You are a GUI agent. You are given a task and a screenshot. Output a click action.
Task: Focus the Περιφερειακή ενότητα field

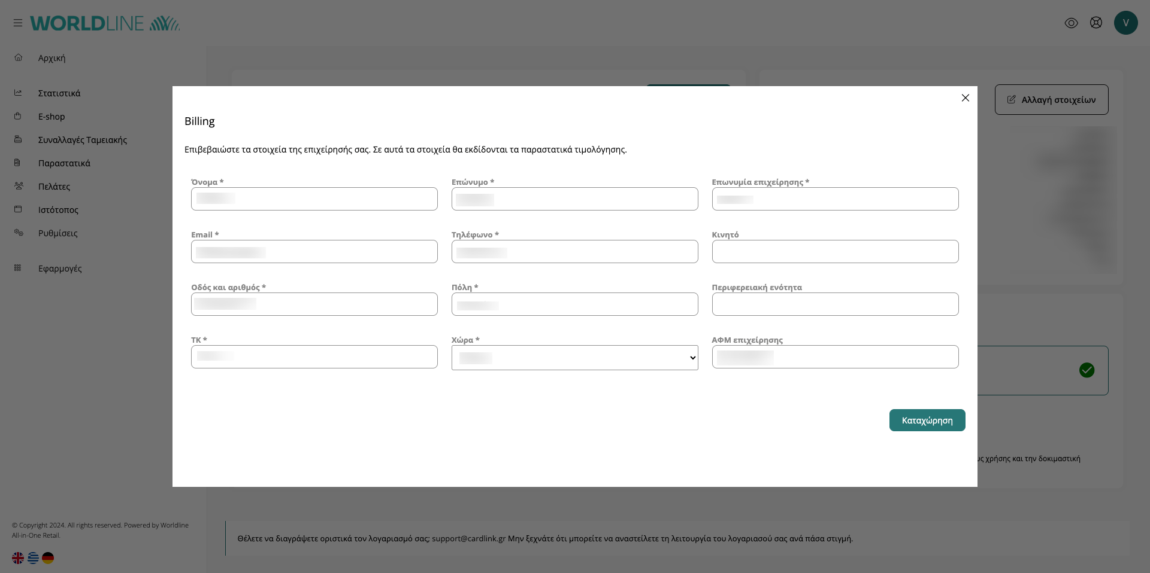click(x=835, y=304)
